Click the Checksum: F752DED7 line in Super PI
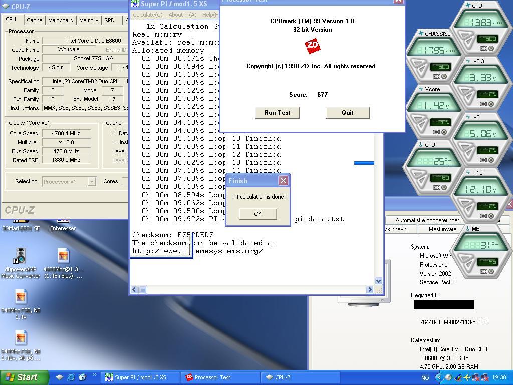 (173, 235)
